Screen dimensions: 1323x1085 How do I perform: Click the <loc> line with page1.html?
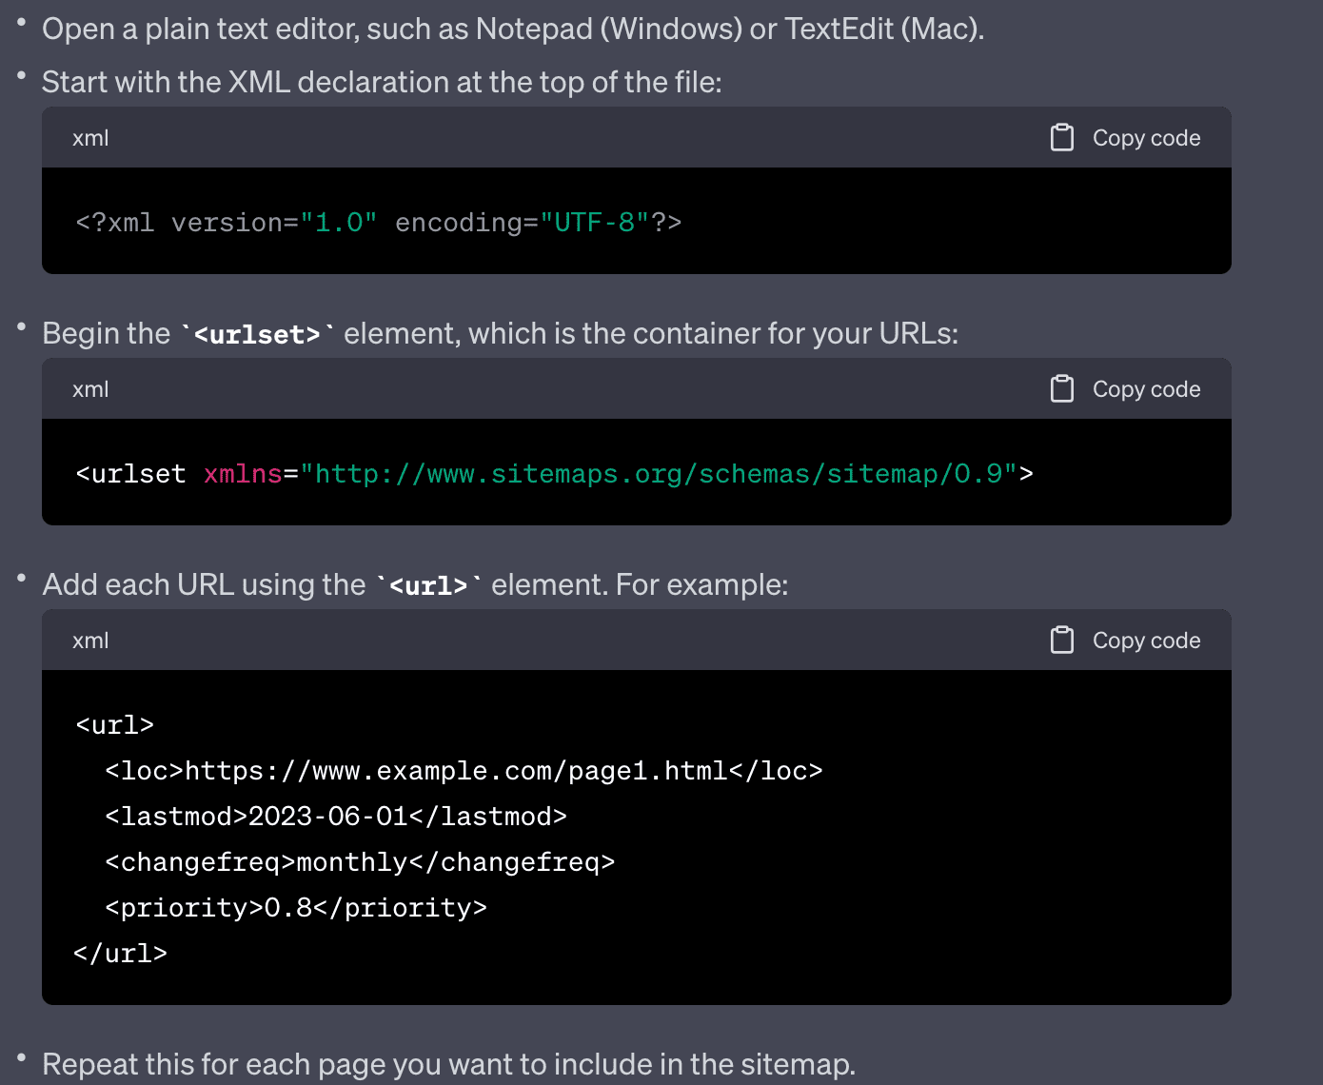point(464,771)
